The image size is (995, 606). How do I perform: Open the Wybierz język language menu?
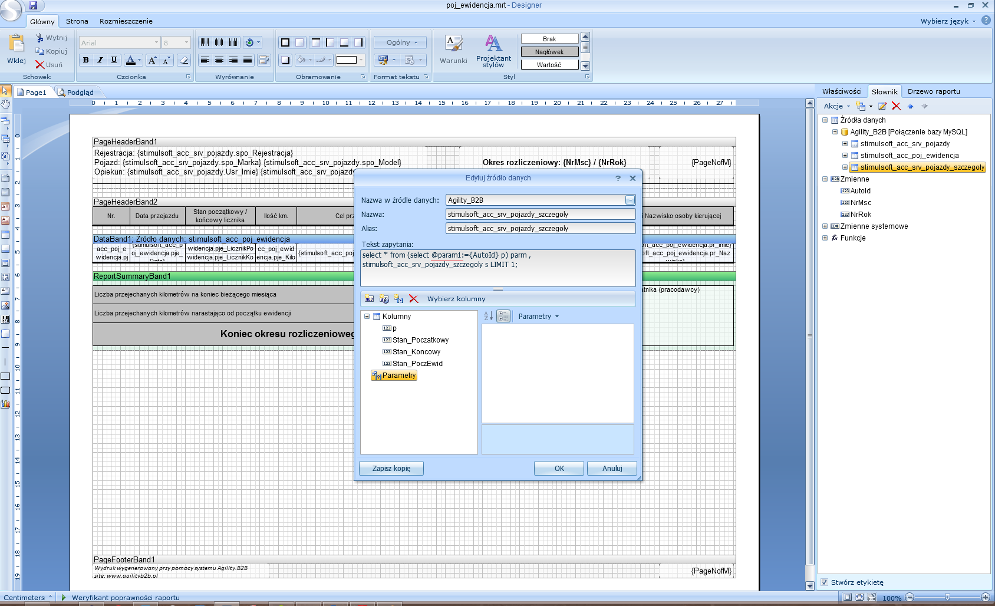tap(948, 21)
